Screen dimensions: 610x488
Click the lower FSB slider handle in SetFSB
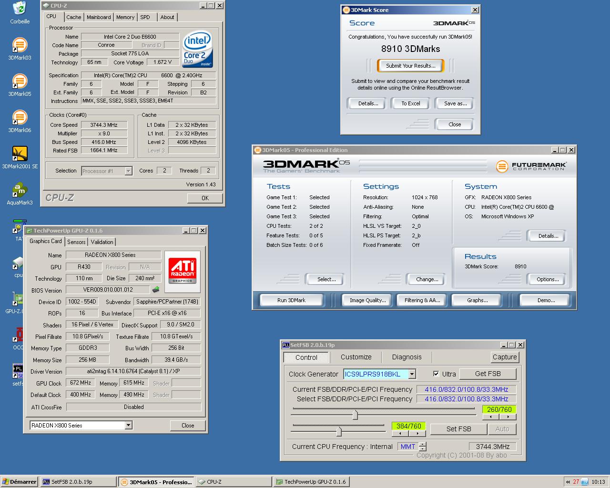click(339, 432)
